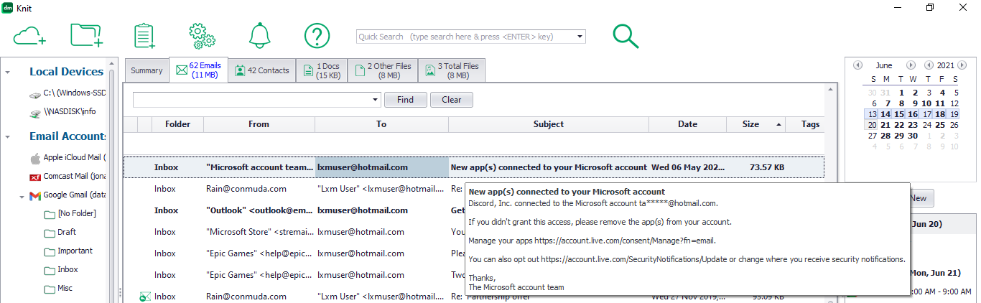This screenshot has height=303, width=981.
Task: Click the Comcast Mail xfinity icon
Action: pos(34,177)
